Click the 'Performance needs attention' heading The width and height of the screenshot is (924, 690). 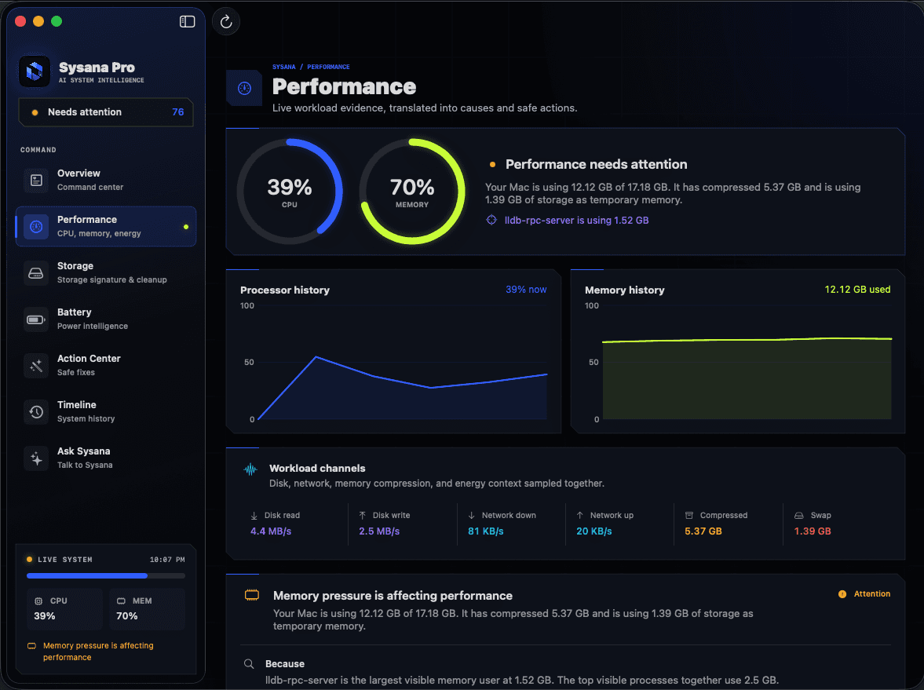pyautogui.click(x=597, y=164)
